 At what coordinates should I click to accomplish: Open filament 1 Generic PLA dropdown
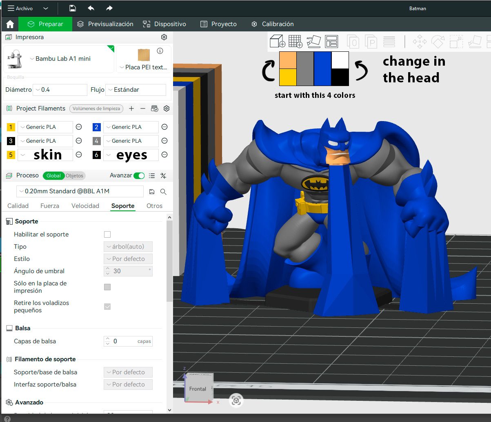[x=45, y=127]
